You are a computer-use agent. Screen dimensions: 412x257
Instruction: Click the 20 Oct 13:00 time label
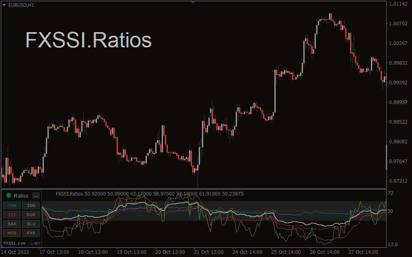tap(170, 252)
